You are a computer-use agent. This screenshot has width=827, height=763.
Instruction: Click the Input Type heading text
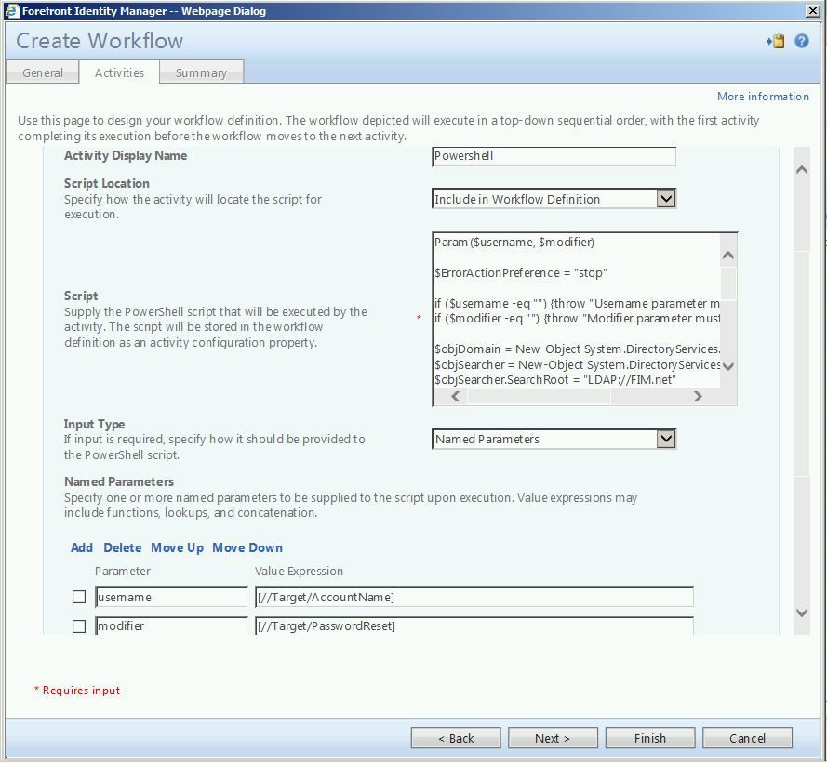[x=94, y=424]
